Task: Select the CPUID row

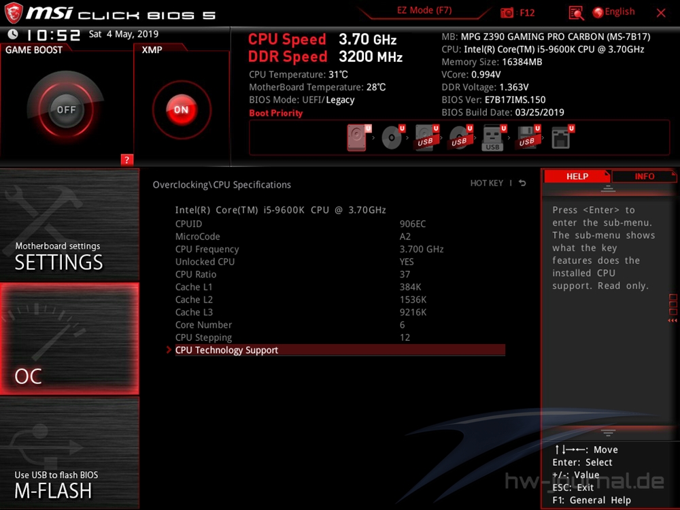Action: [x=340, y=224]
